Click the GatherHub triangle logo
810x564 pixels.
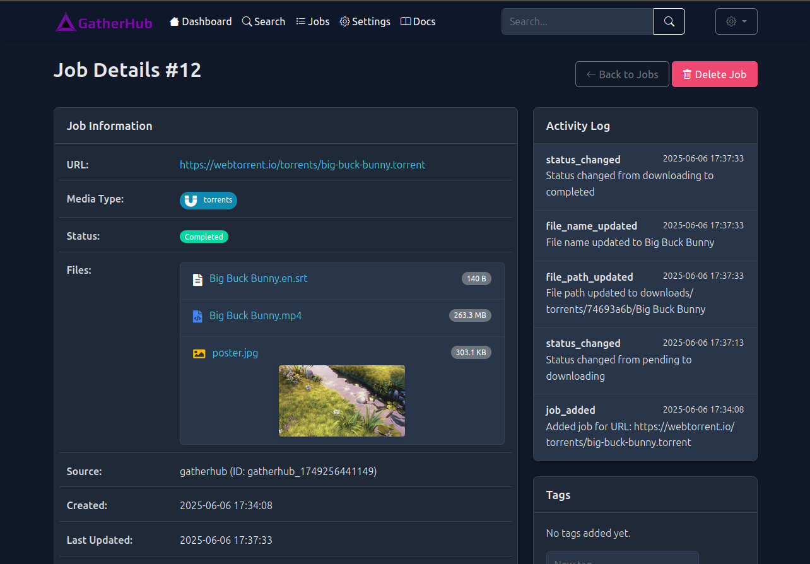click(66, 21)
